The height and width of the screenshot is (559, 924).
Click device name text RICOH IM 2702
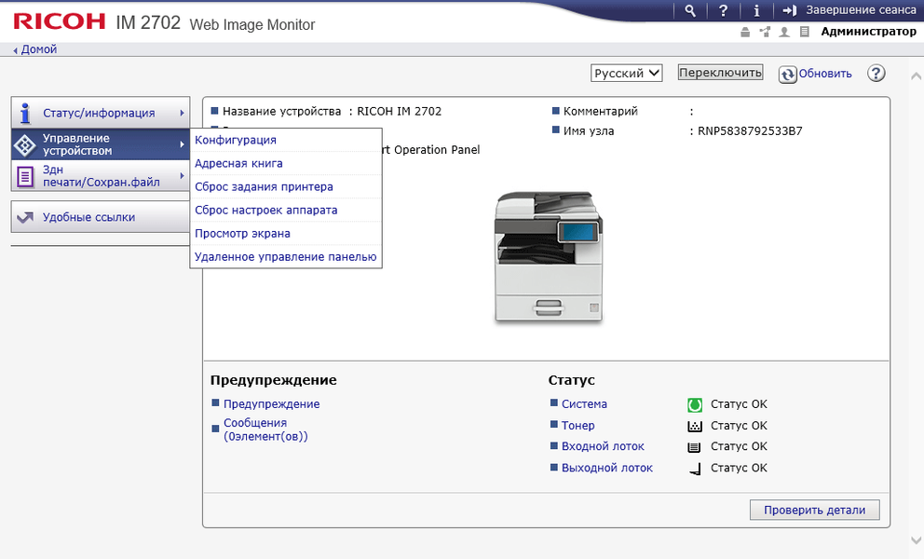click(399, 111)
